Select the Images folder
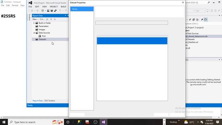 point(42,30)
